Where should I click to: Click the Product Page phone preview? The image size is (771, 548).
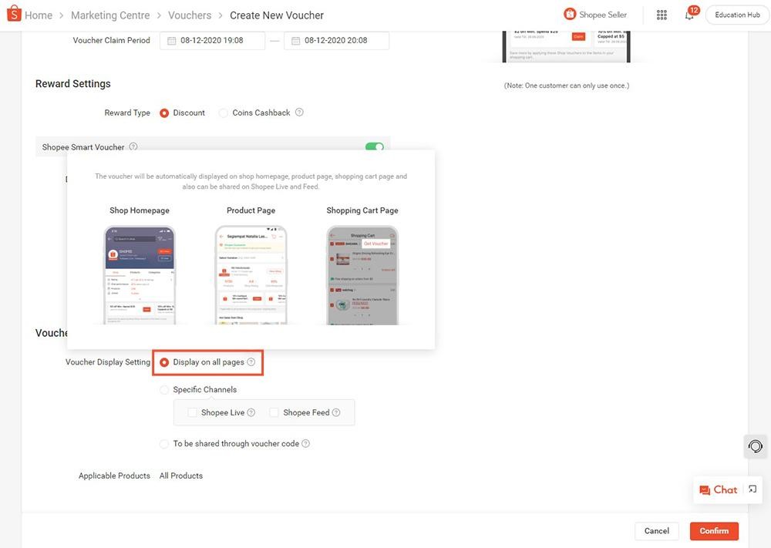pyautogui.click(x=251, y=274)
